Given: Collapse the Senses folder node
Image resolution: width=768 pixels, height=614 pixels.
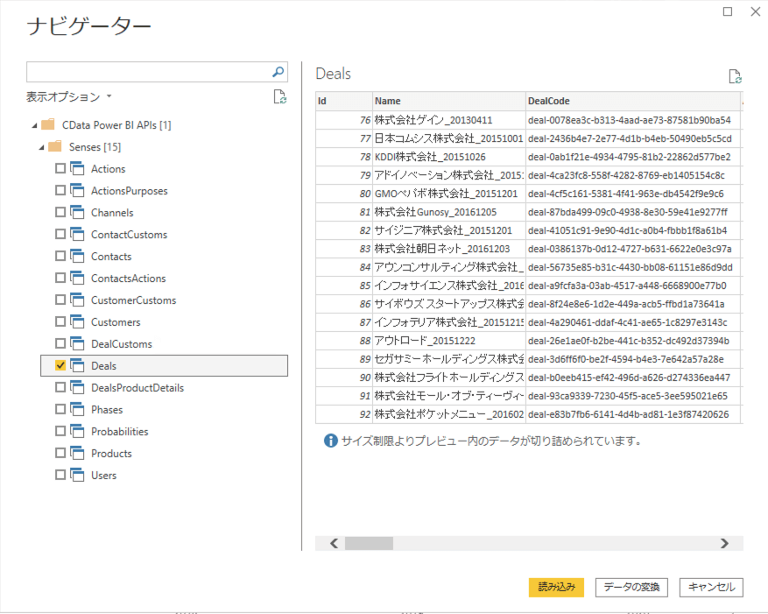Looking at the screenshot, I should (40, 147).
